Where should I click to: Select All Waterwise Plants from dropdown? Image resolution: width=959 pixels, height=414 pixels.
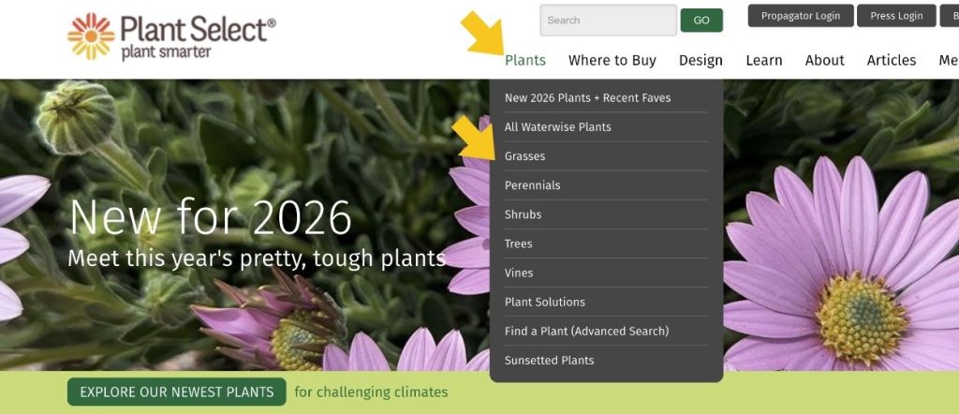click(x=557, y=126)
